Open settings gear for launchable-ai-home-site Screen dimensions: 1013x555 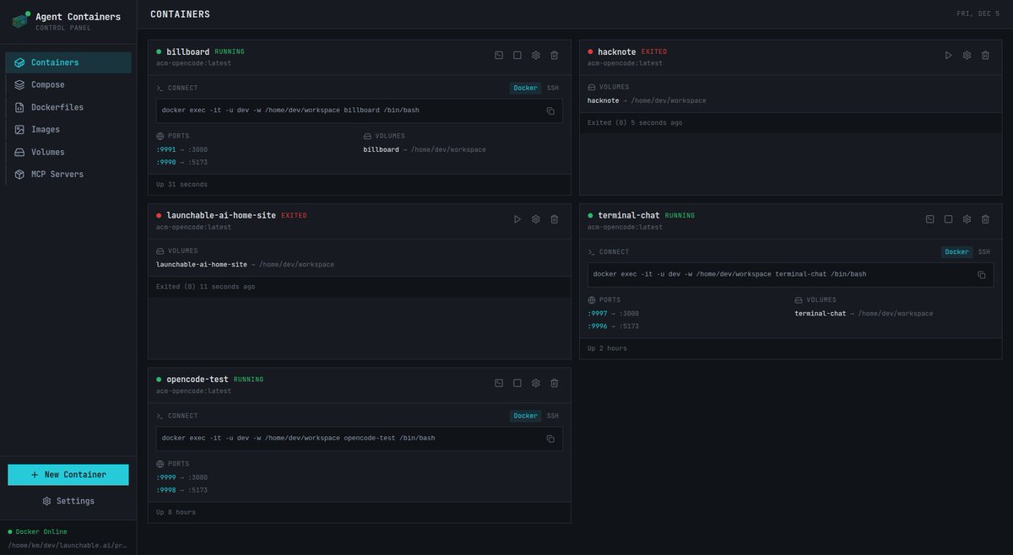click(536, 219)
